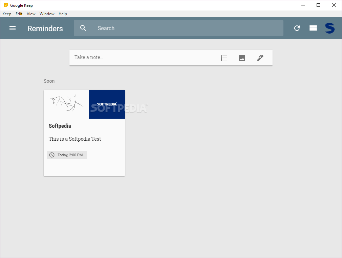Create a new note with drawing
The height and width of the screenshot is (258, 342).
260,58
